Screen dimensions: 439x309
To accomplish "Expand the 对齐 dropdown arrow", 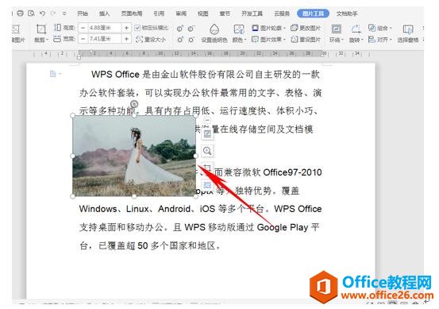I will click(x=391, y=40).
